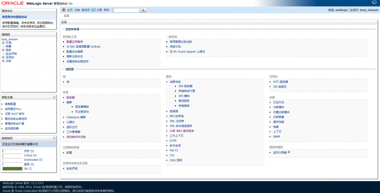Open 首选项 from the top toolbar
The image size is (380, 193).
pyautogui.click(x=86, y=10)
